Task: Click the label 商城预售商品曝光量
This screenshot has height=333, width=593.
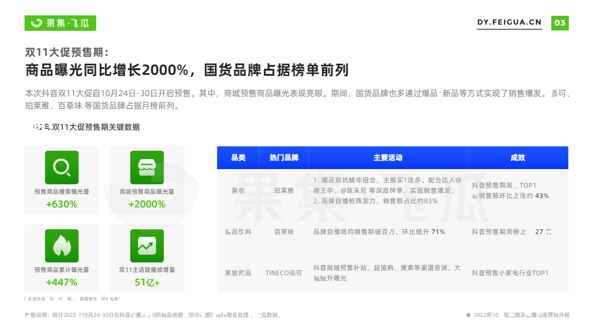Action: pyautogui.click(x=147, y=192)
